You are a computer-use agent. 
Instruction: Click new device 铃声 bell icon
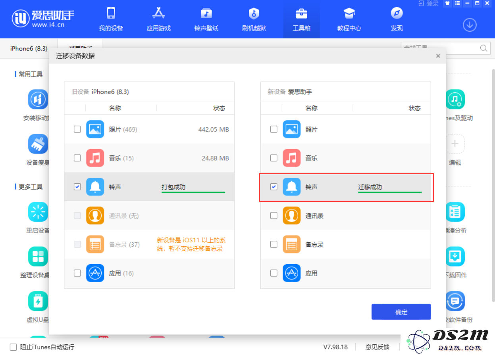[x=292, y=187]
